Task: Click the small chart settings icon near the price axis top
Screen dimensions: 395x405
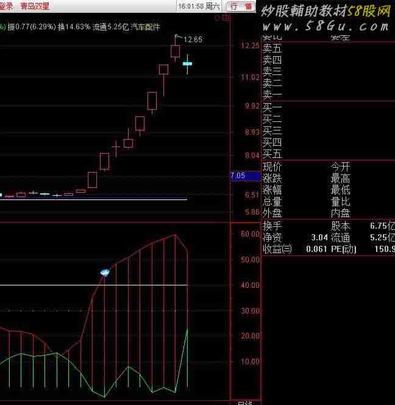Action: 222,18
